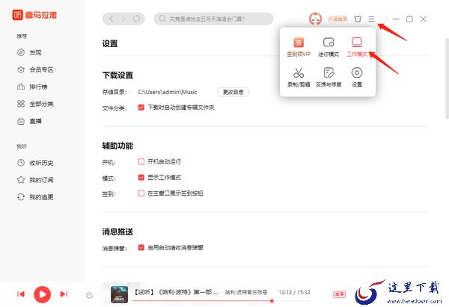Image resolution: width=449 pixels, height=307 pixels.
Task: Disable 启用自动接收消息弹窗 checkbox
Action: tap(141, 247)
